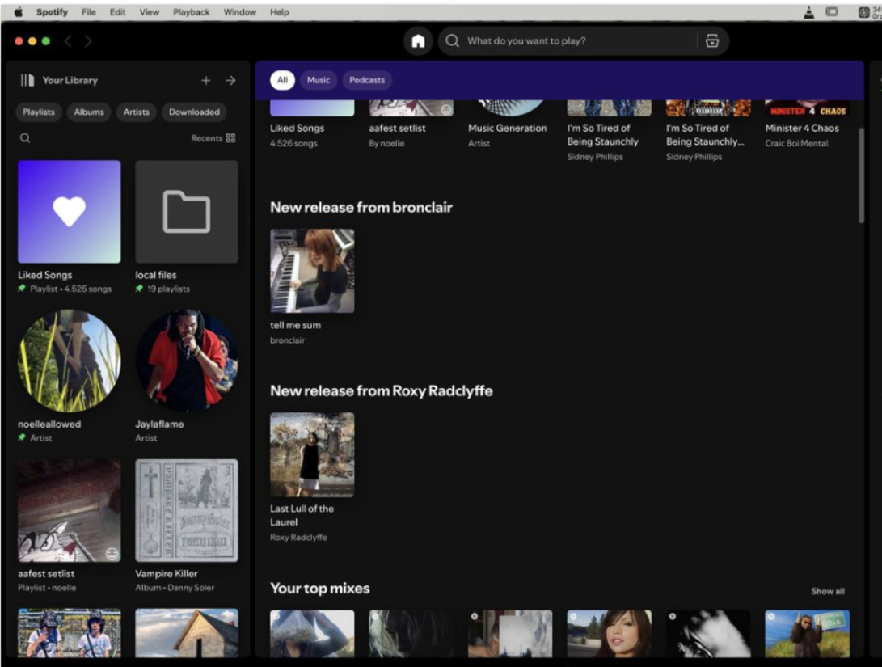Open Recents sort and grid view dropdown

point(213,138)
